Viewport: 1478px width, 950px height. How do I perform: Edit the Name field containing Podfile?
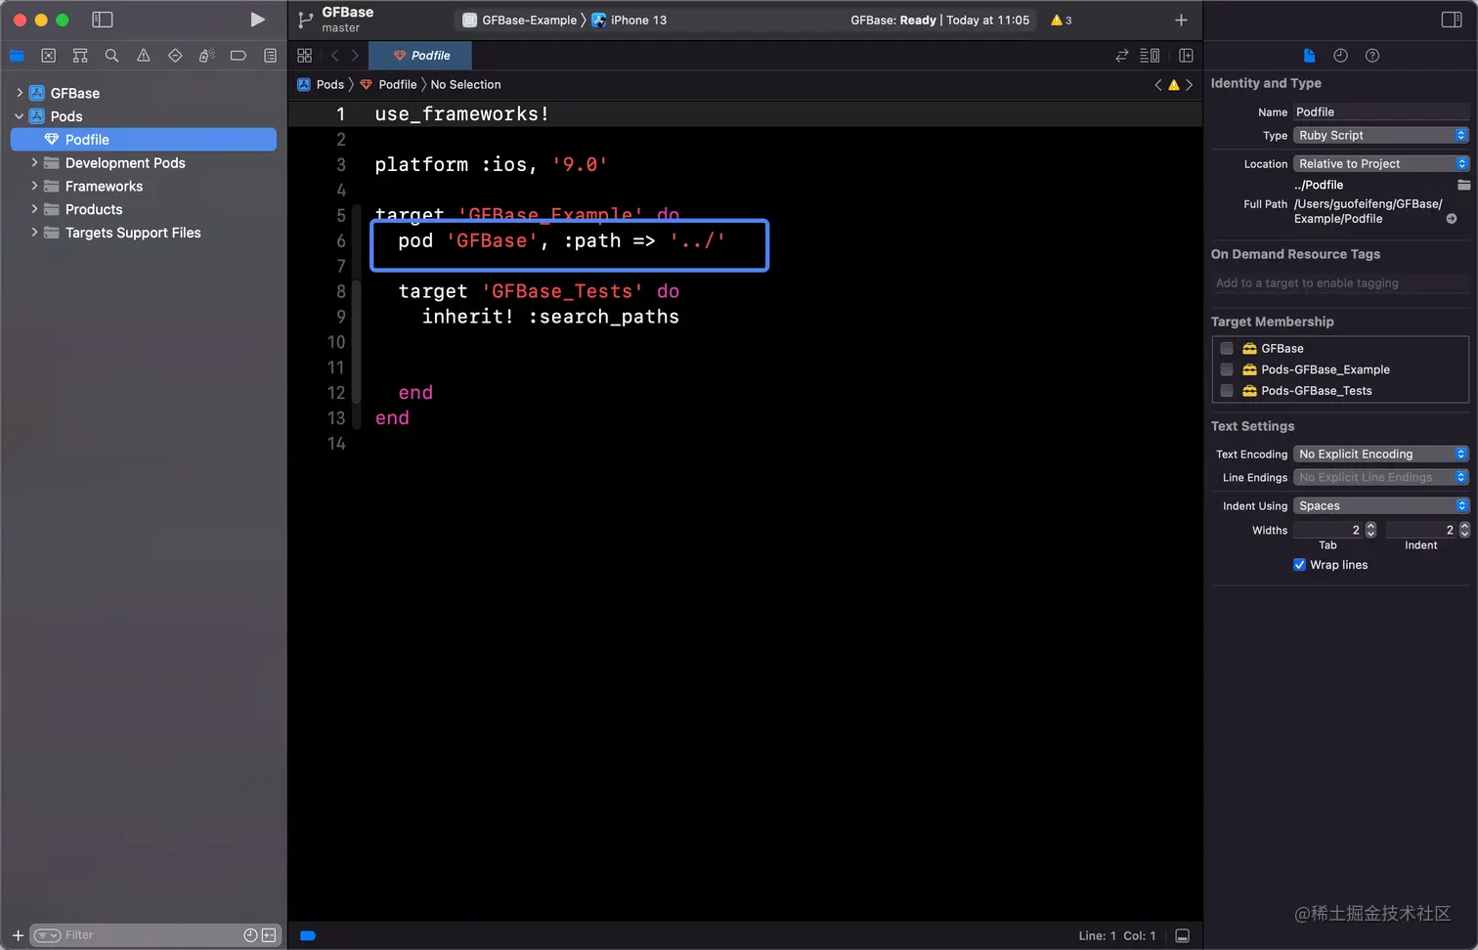[1381, 112]
